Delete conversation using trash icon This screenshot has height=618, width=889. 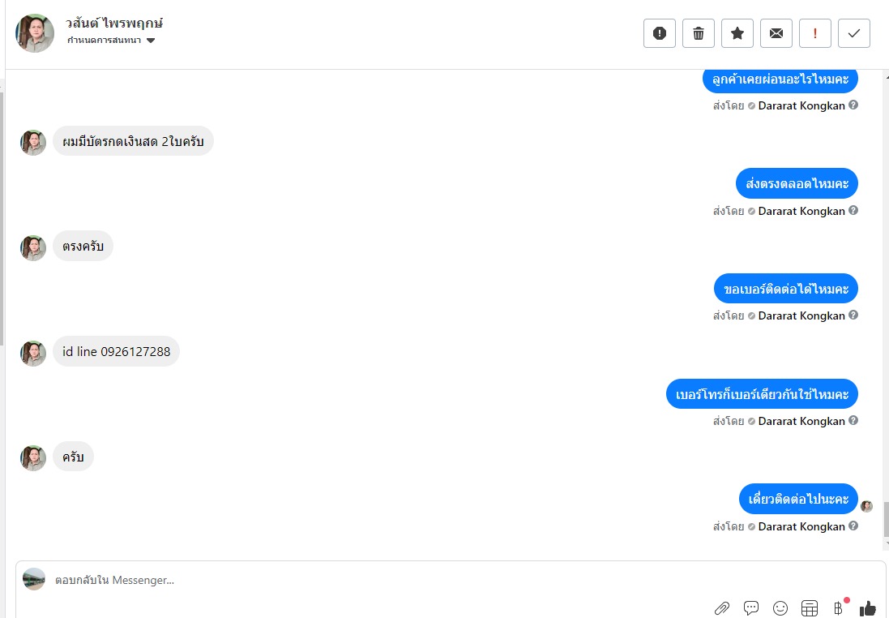click(699, 33)
